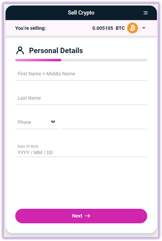Click the Date Of Birth field

[81, 150]
